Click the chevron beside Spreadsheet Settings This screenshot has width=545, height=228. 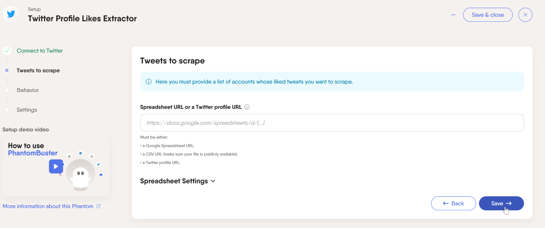pos(213,181)
